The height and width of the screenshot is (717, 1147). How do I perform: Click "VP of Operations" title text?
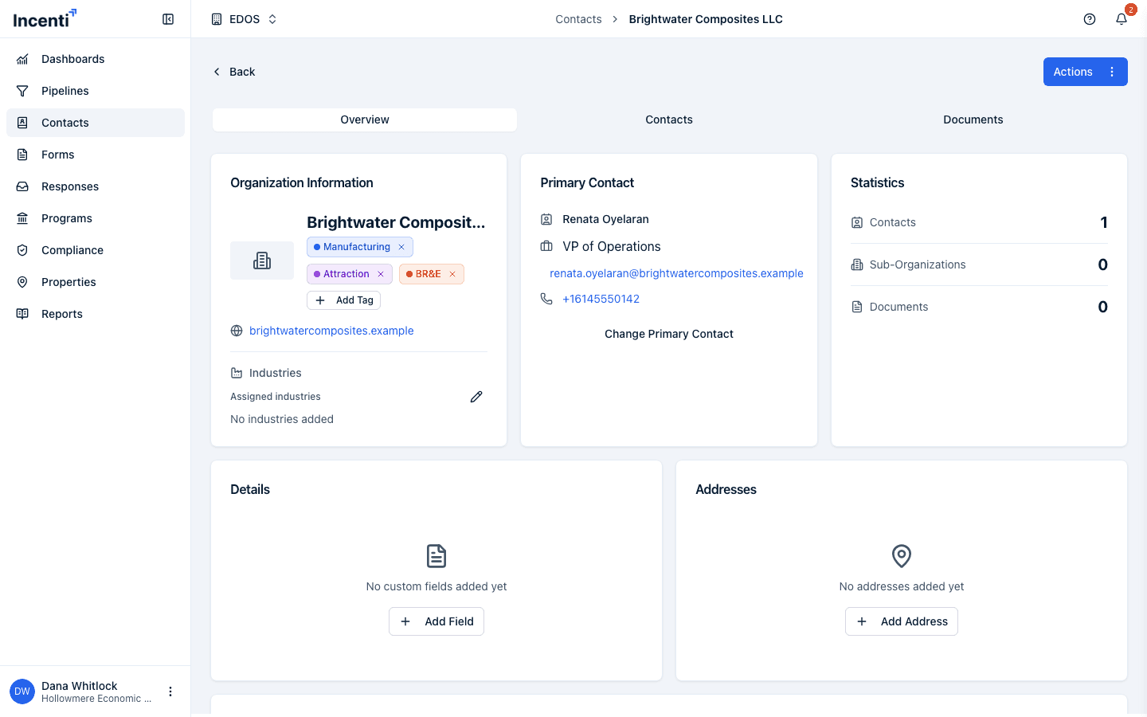(612, 246)
